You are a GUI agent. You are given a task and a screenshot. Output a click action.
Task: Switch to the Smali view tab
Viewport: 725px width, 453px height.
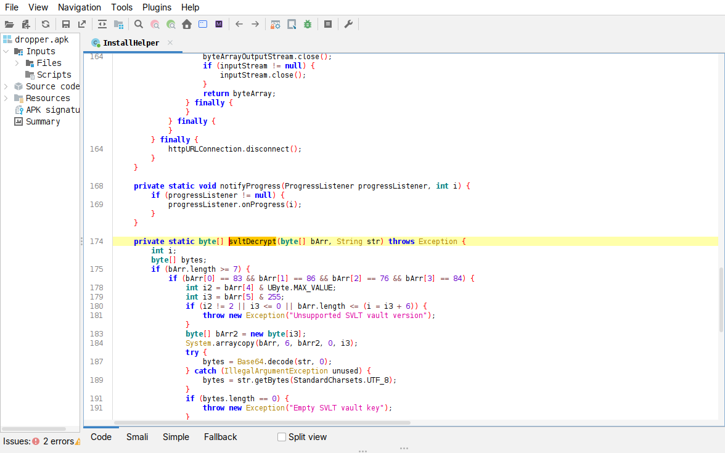click(x=137, y=437)
